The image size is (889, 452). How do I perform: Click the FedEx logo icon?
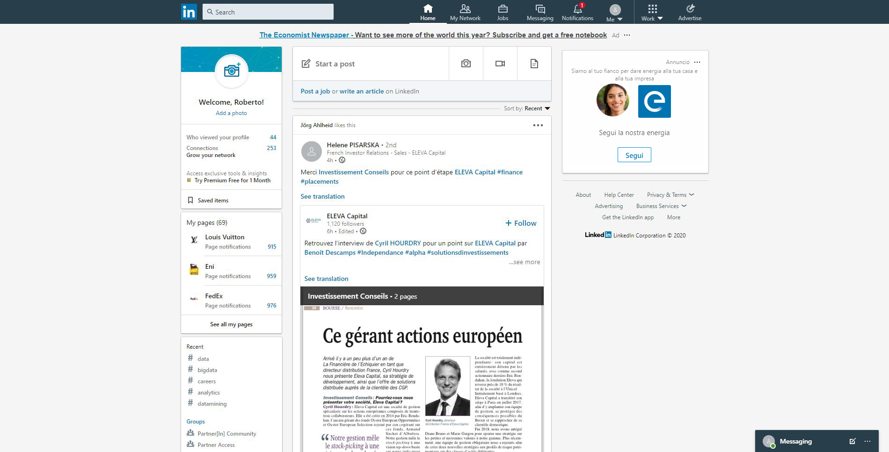coord(194,298)
